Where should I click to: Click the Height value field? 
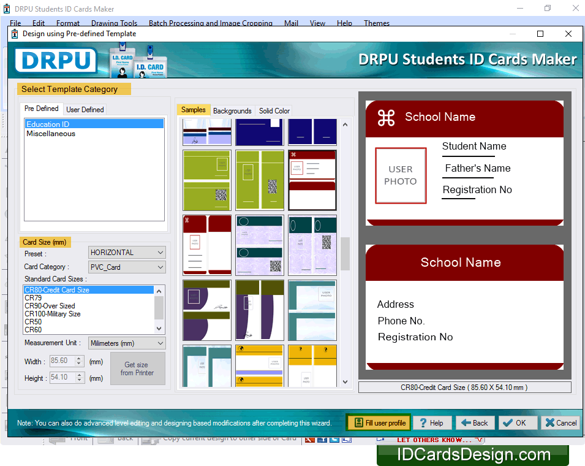(x=62, y=377)
